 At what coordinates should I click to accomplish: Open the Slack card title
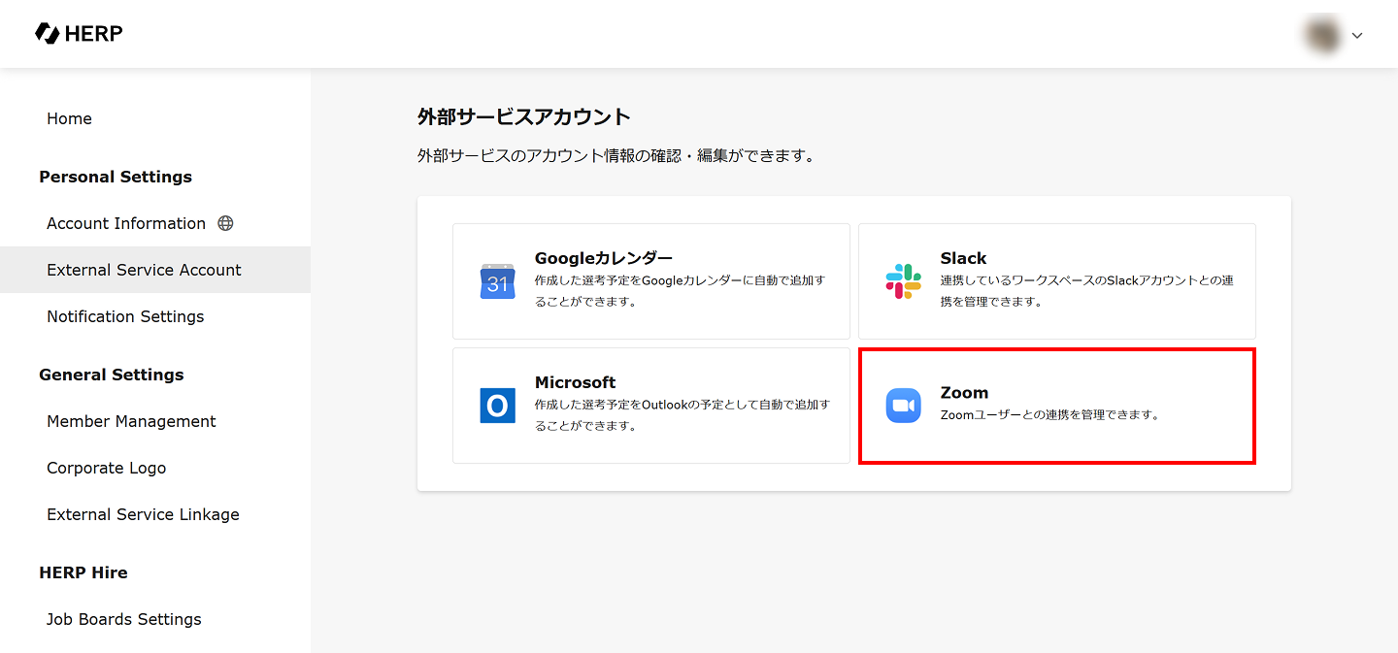point(963,258)
